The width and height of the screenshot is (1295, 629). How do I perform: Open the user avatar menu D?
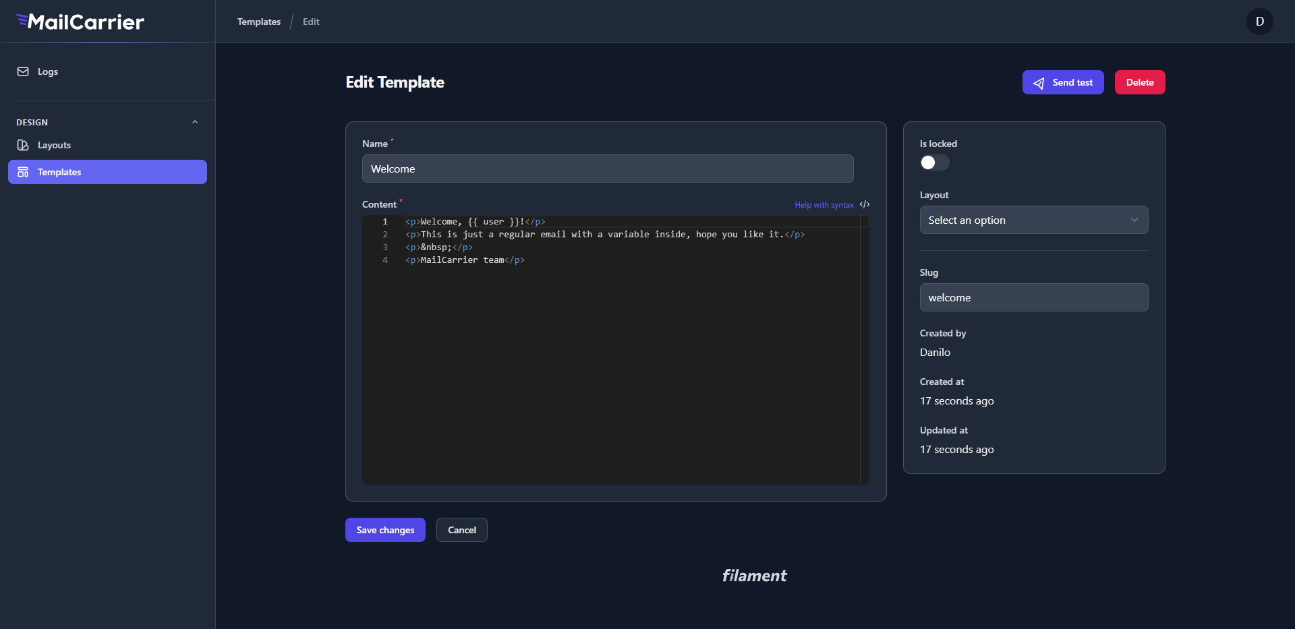[1259, 22]
